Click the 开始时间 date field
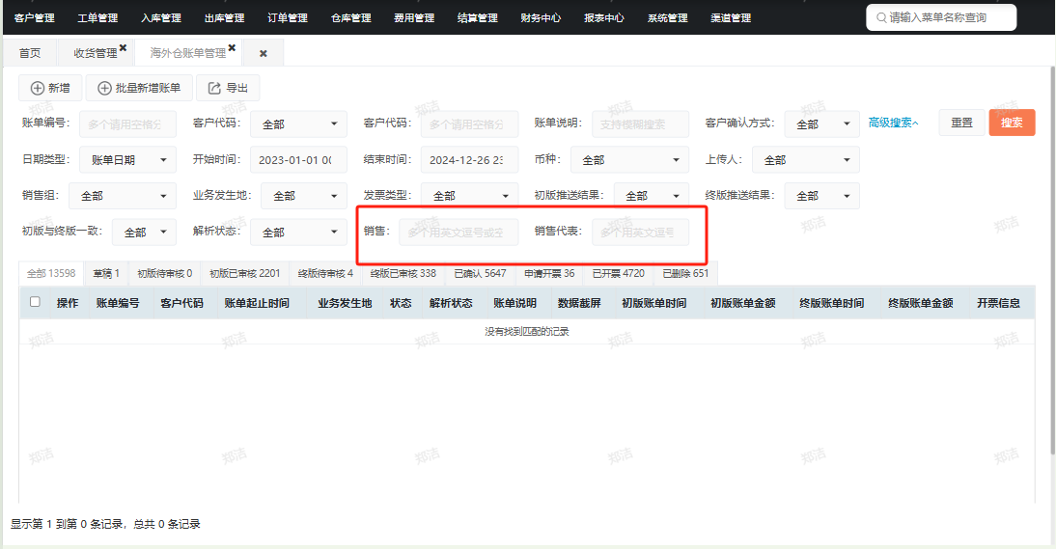This screenshot has width=1056, height=549. [299, 159]
